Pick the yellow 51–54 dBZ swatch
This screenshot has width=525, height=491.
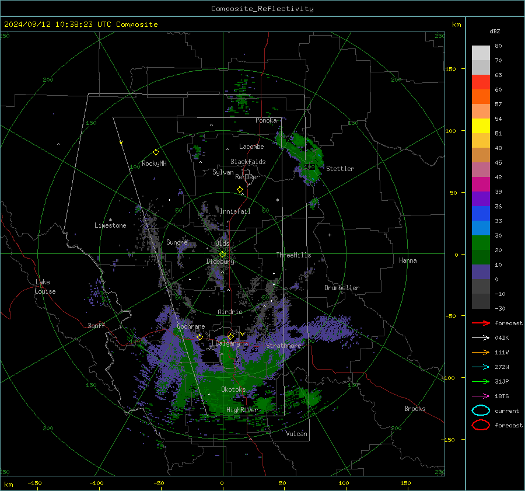click(481, 126)
